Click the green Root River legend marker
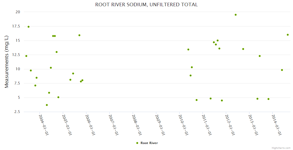The image size is (293, 150). pyautogui.click(x=137, y=143)
